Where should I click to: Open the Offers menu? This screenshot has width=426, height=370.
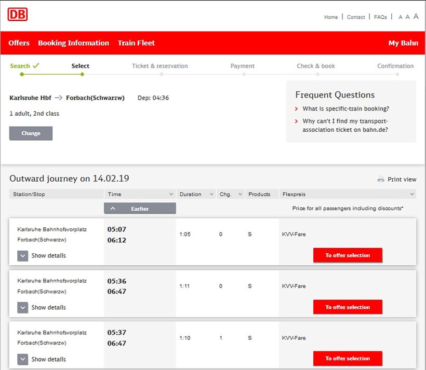[19, 43]
